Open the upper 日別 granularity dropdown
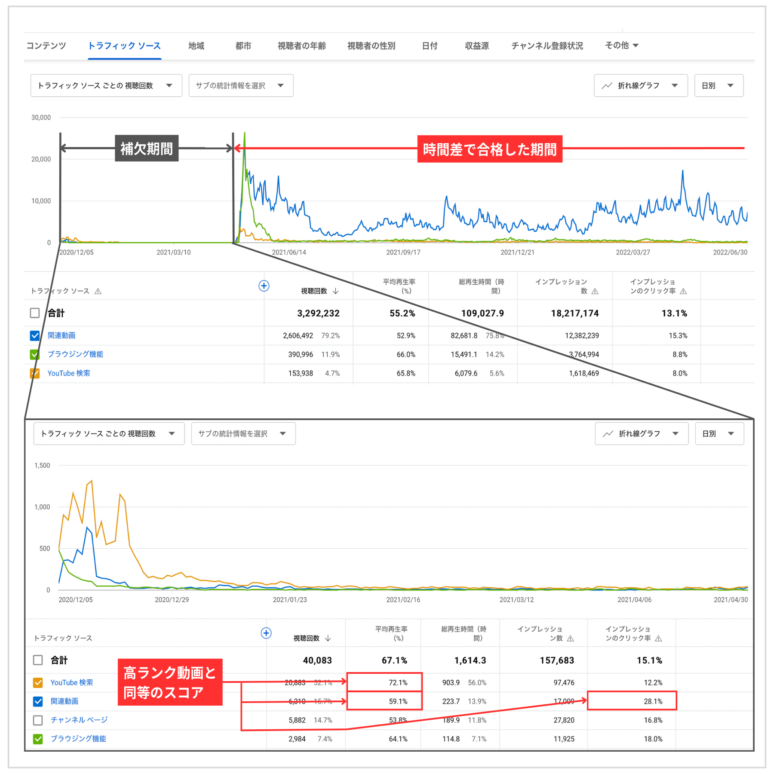 [719, 86]
